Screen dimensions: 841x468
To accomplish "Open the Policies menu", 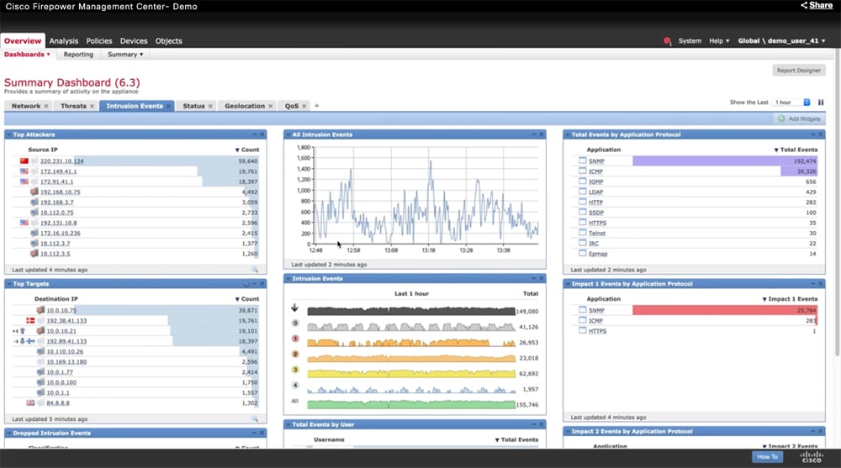I will tap(99, 40).
